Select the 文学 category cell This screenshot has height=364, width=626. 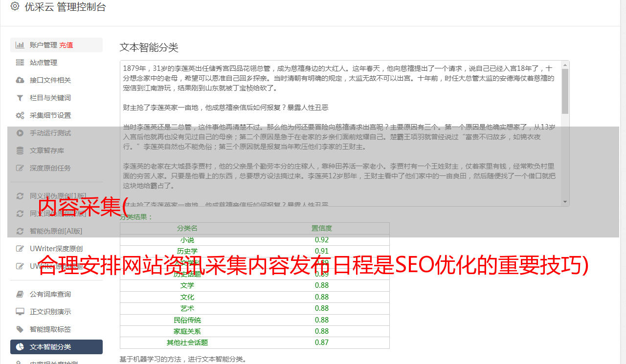coord(187,285)
